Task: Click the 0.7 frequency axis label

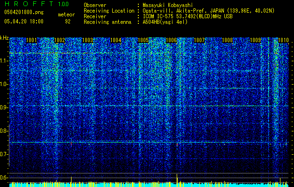Action: click(4, 154)
